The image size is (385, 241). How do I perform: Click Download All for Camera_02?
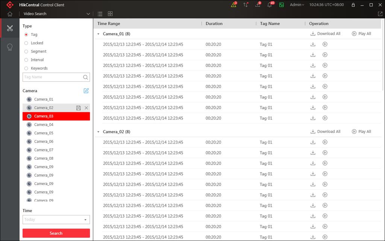[x=325, y=131]
